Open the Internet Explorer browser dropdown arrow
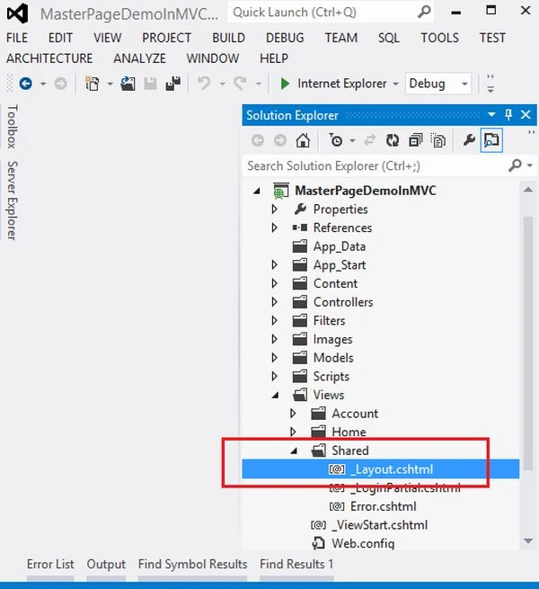 tap(395, 84)
